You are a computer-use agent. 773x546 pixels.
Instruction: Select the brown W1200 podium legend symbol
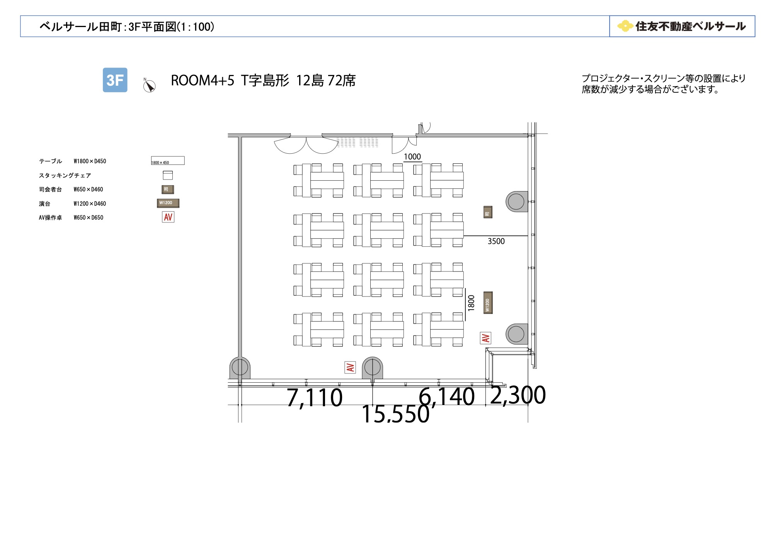click(x=168, y=203)
